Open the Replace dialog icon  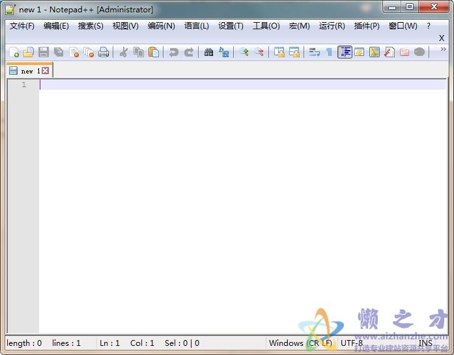pyautogui.click(x=224, y=52)
